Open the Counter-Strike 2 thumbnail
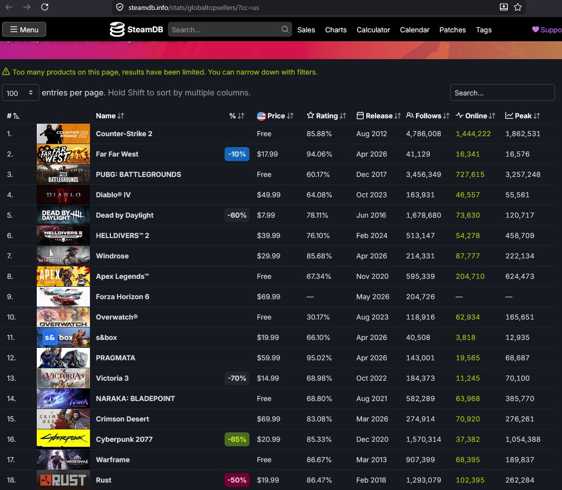 click(64, 134)
